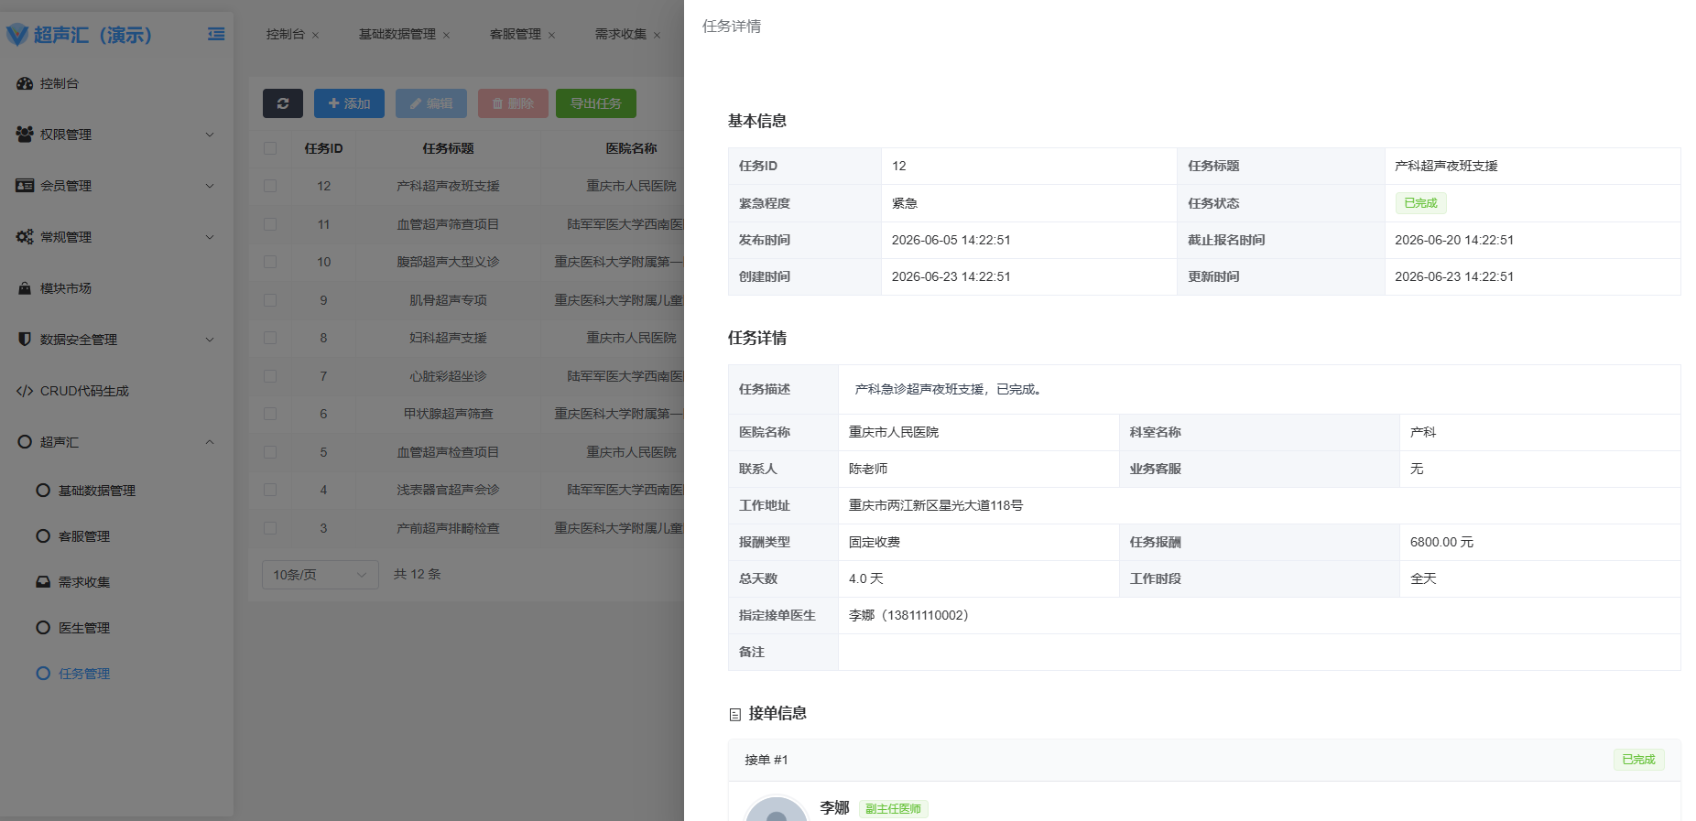The height and width of the screenshot is (821, 1696).
Task: Click the 接单 #1 card header
Action: 1204,760
